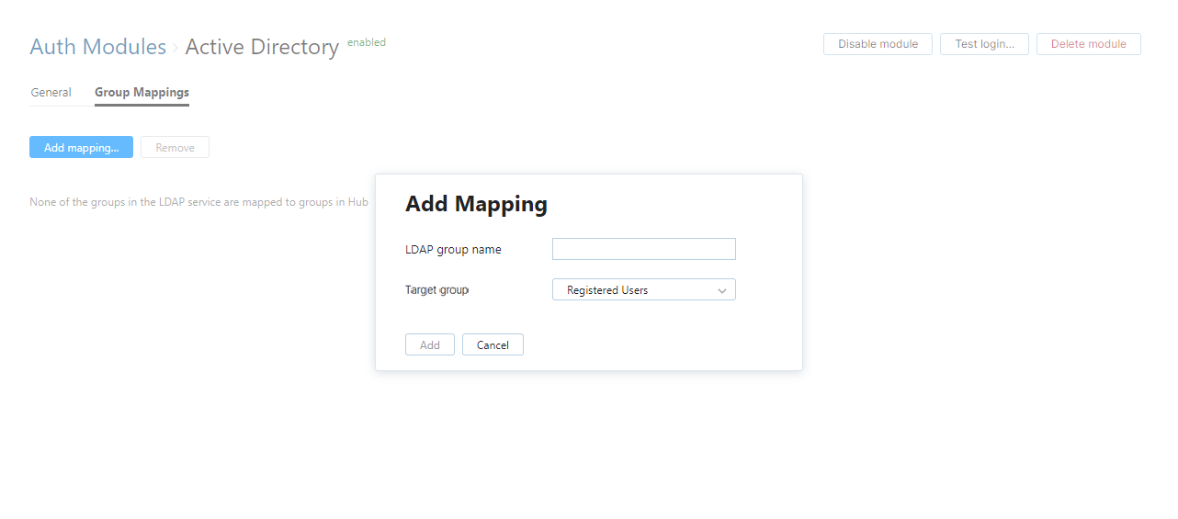Open the Registered Users target group dropdown
This screenshot has height=519, width=1178.
coord(643,290)
